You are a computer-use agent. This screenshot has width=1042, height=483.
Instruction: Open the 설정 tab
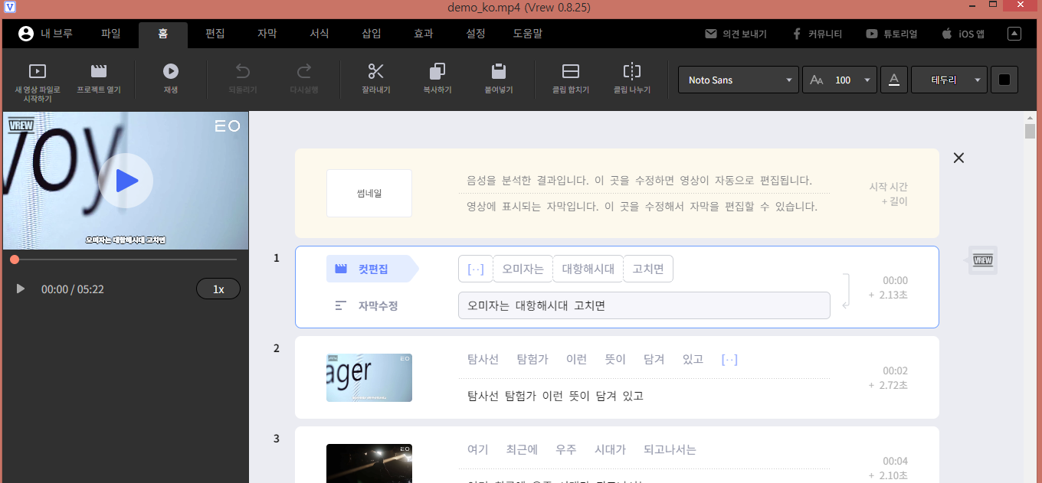point(476,34)
